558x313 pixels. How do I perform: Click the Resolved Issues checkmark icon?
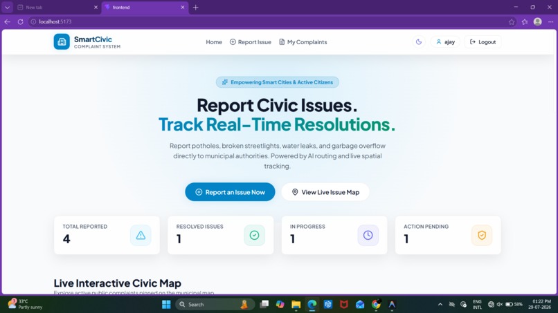[255, 235]
